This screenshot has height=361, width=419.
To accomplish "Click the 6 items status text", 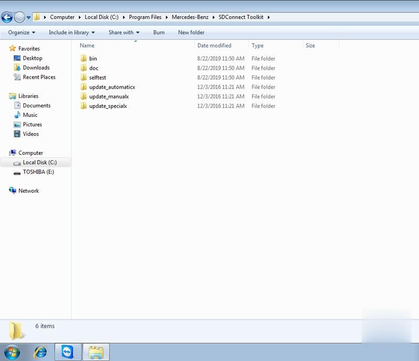I will pyautogui.click(x=45, y=326).
